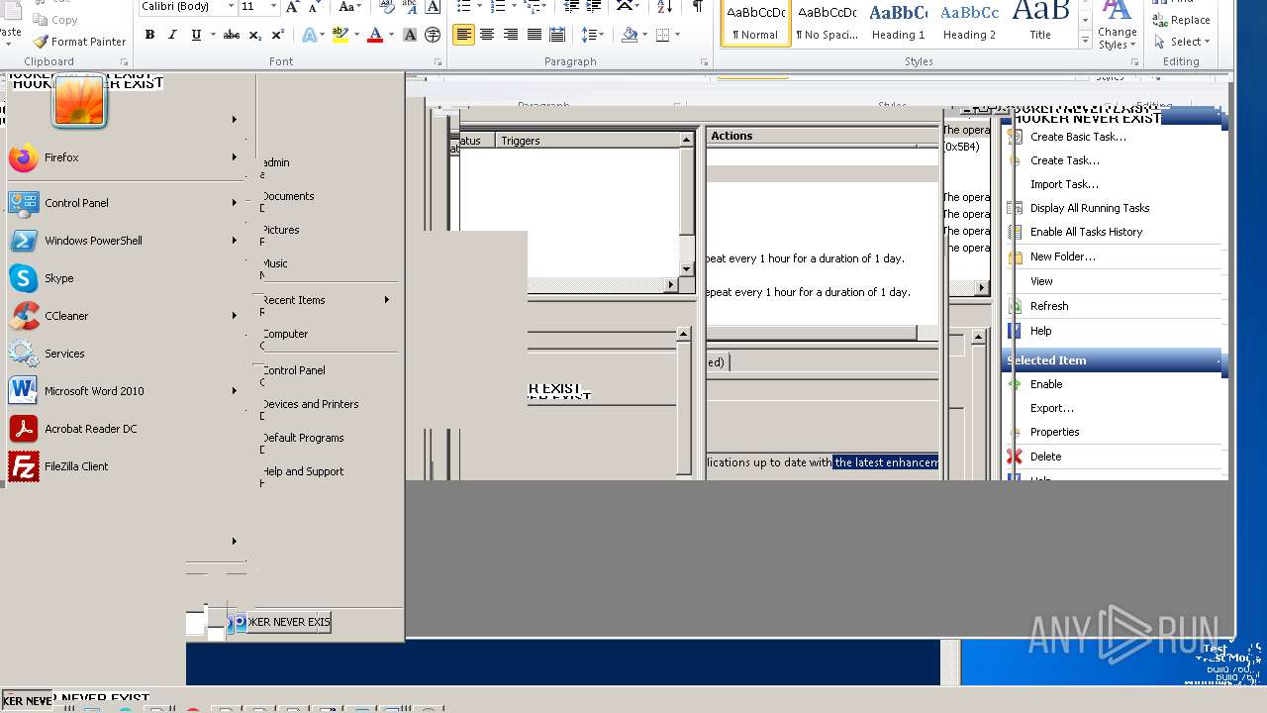
Task: Click the user account picture in Start menu
Action: 79,100
